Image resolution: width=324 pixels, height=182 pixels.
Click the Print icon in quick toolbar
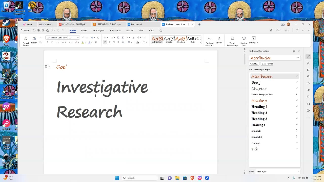(x=47, y=31)
